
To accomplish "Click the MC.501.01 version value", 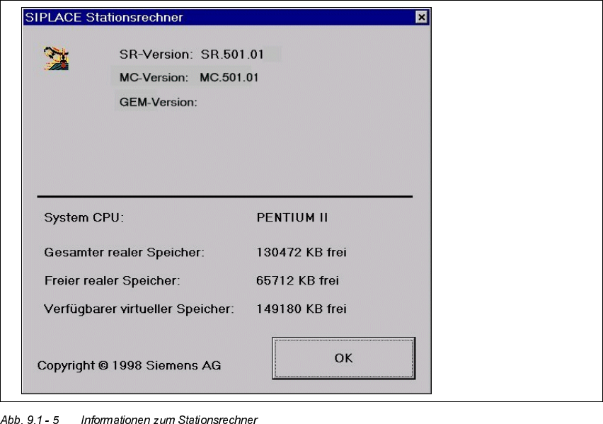I will [229, 77].
